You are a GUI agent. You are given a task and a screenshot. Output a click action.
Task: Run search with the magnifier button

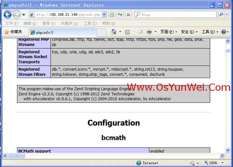(221, 15)
